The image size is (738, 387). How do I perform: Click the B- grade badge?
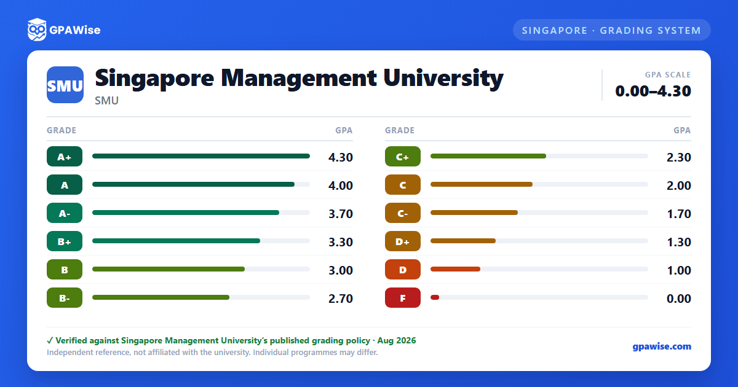point(65,298)
